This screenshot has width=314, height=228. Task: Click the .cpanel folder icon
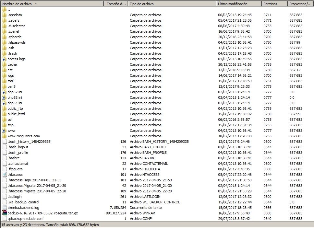pos(4,31)
